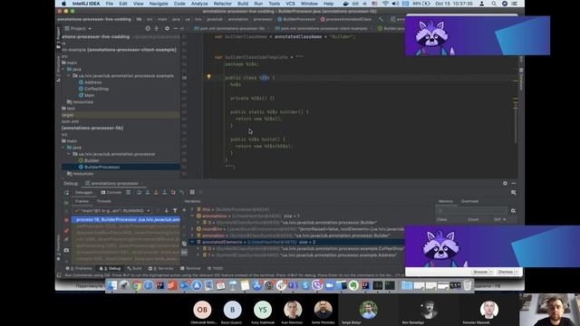Open the client-example pom.xml tab

pyautogui.click(x=321, y=28)
